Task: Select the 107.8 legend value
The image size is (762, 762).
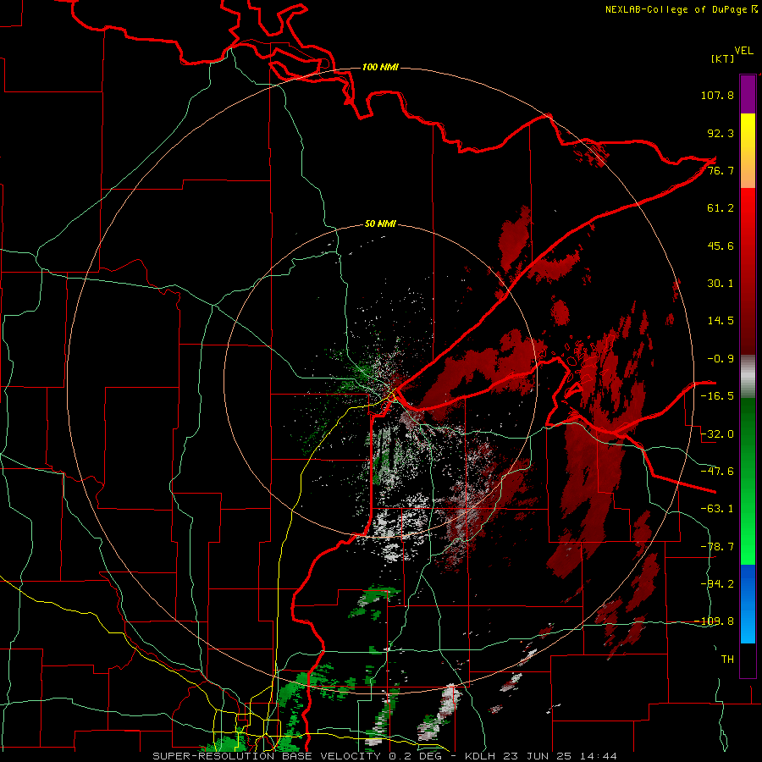Action: click(x=717, y=95)
